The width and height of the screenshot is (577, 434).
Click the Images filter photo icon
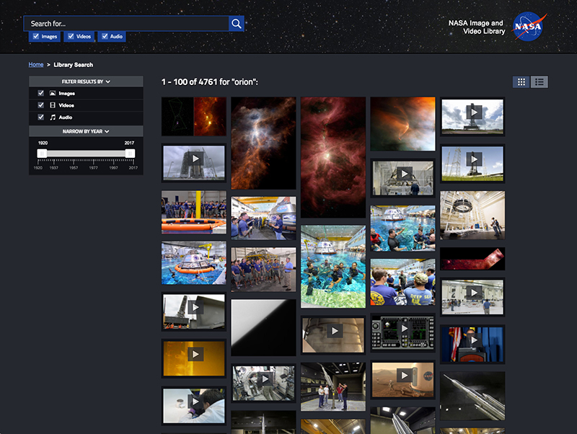(x=53, y=93)
